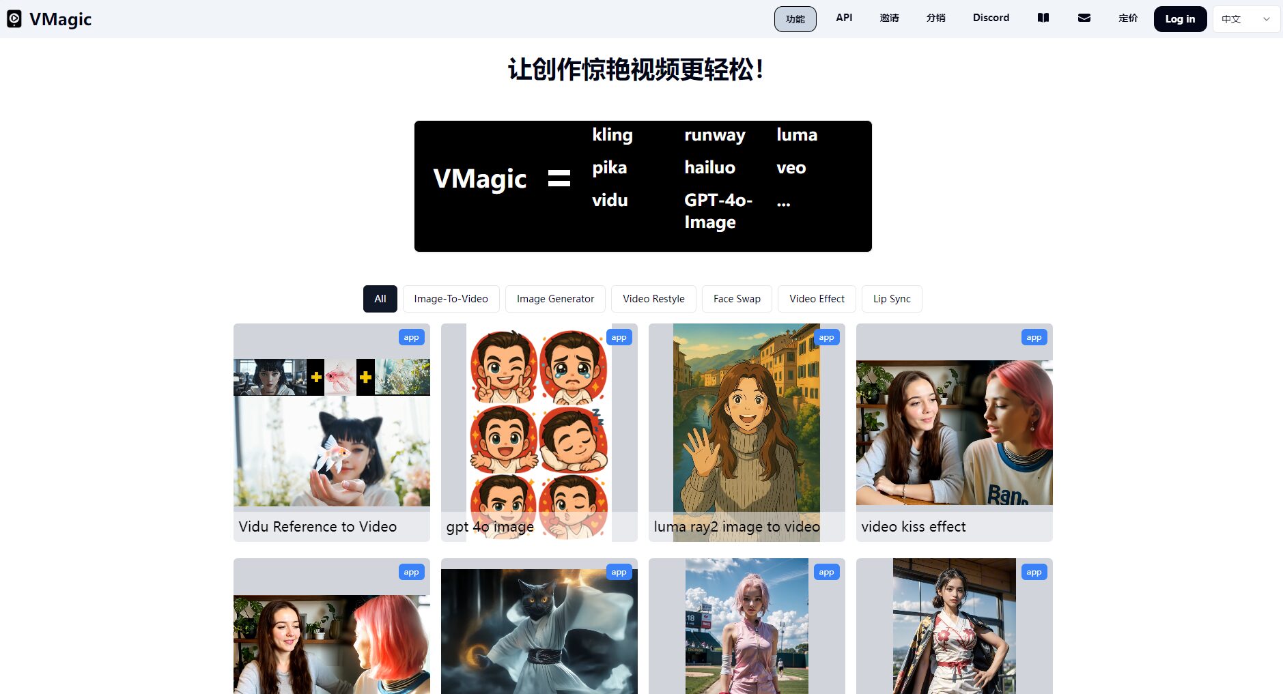The width and height of the screenshot is (1283, 694).
Task: Click app badge on gpt 4o image card
Action: point(619,337)
